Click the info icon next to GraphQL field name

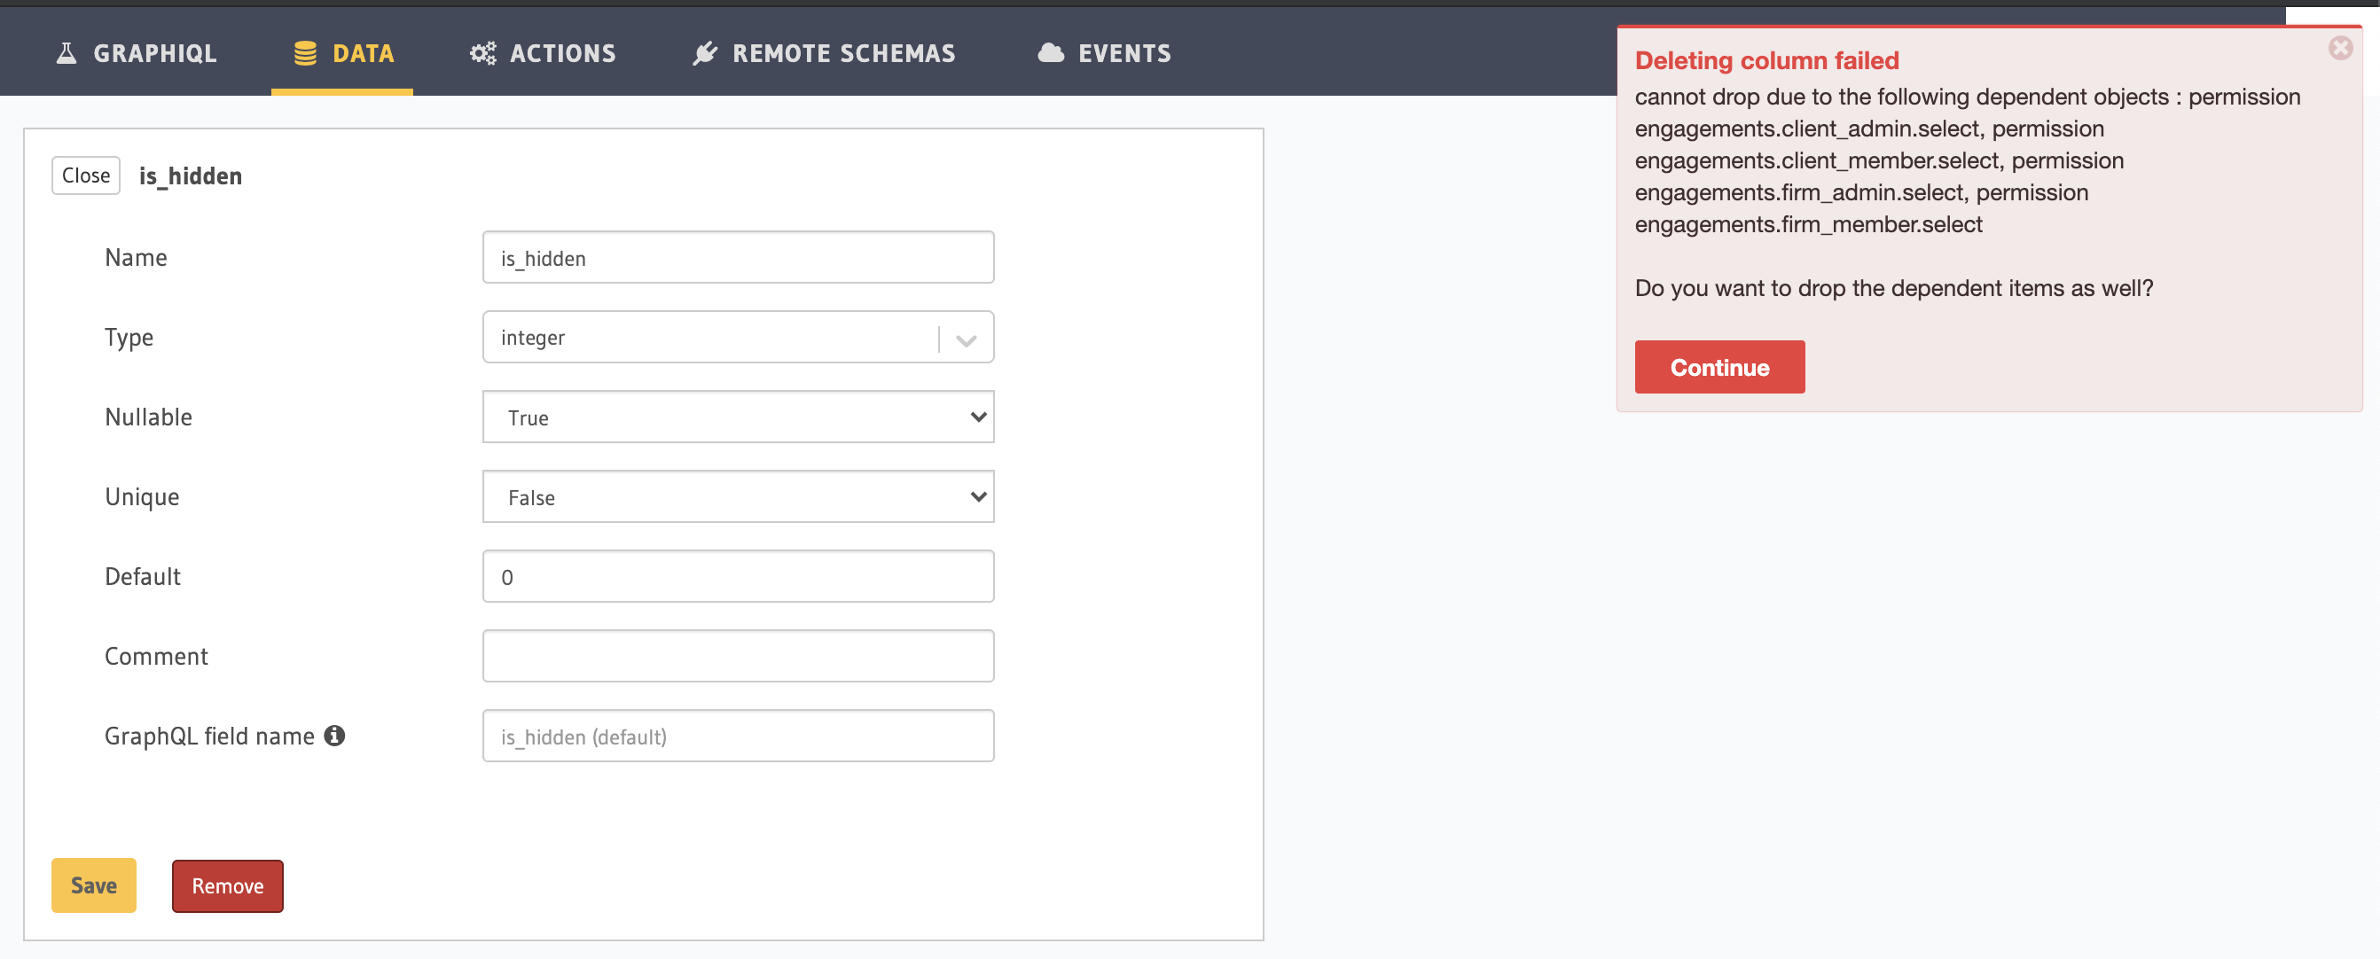click(336, 736)
